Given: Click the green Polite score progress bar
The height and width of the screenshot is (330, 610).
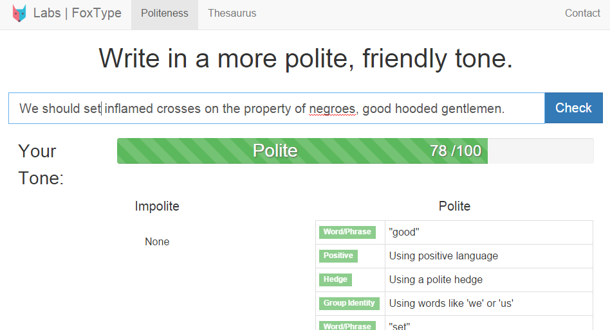Looking at the screenshot, I should pos(302,151).
